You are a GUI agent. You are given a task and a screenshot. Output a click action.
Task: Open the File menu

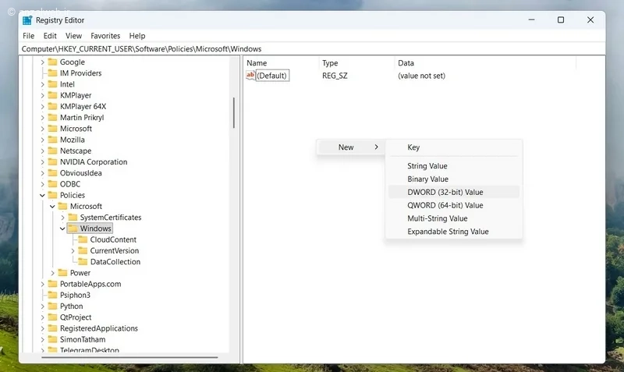[28, 36]
